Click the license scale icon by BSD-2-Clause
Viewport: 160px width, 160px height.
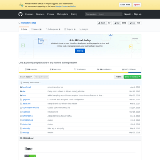[123, 69]
